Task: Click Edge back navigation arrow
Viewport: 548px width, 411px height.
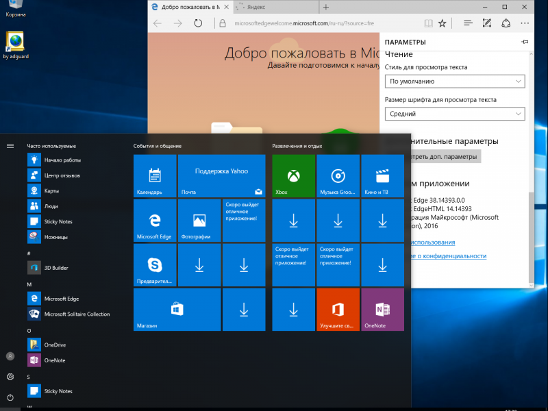Action: 158,23
